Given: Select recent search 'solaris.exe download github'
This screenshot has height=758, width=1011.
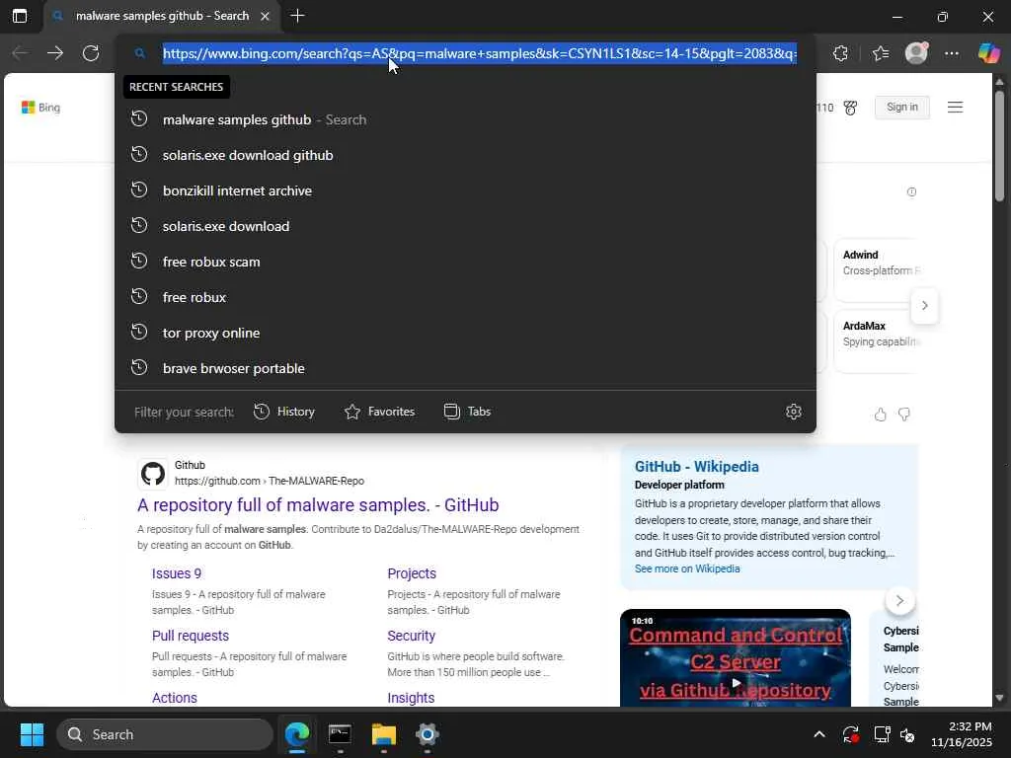Looking at the screenshot, I should pyautogui.click(x=465, y=155).
